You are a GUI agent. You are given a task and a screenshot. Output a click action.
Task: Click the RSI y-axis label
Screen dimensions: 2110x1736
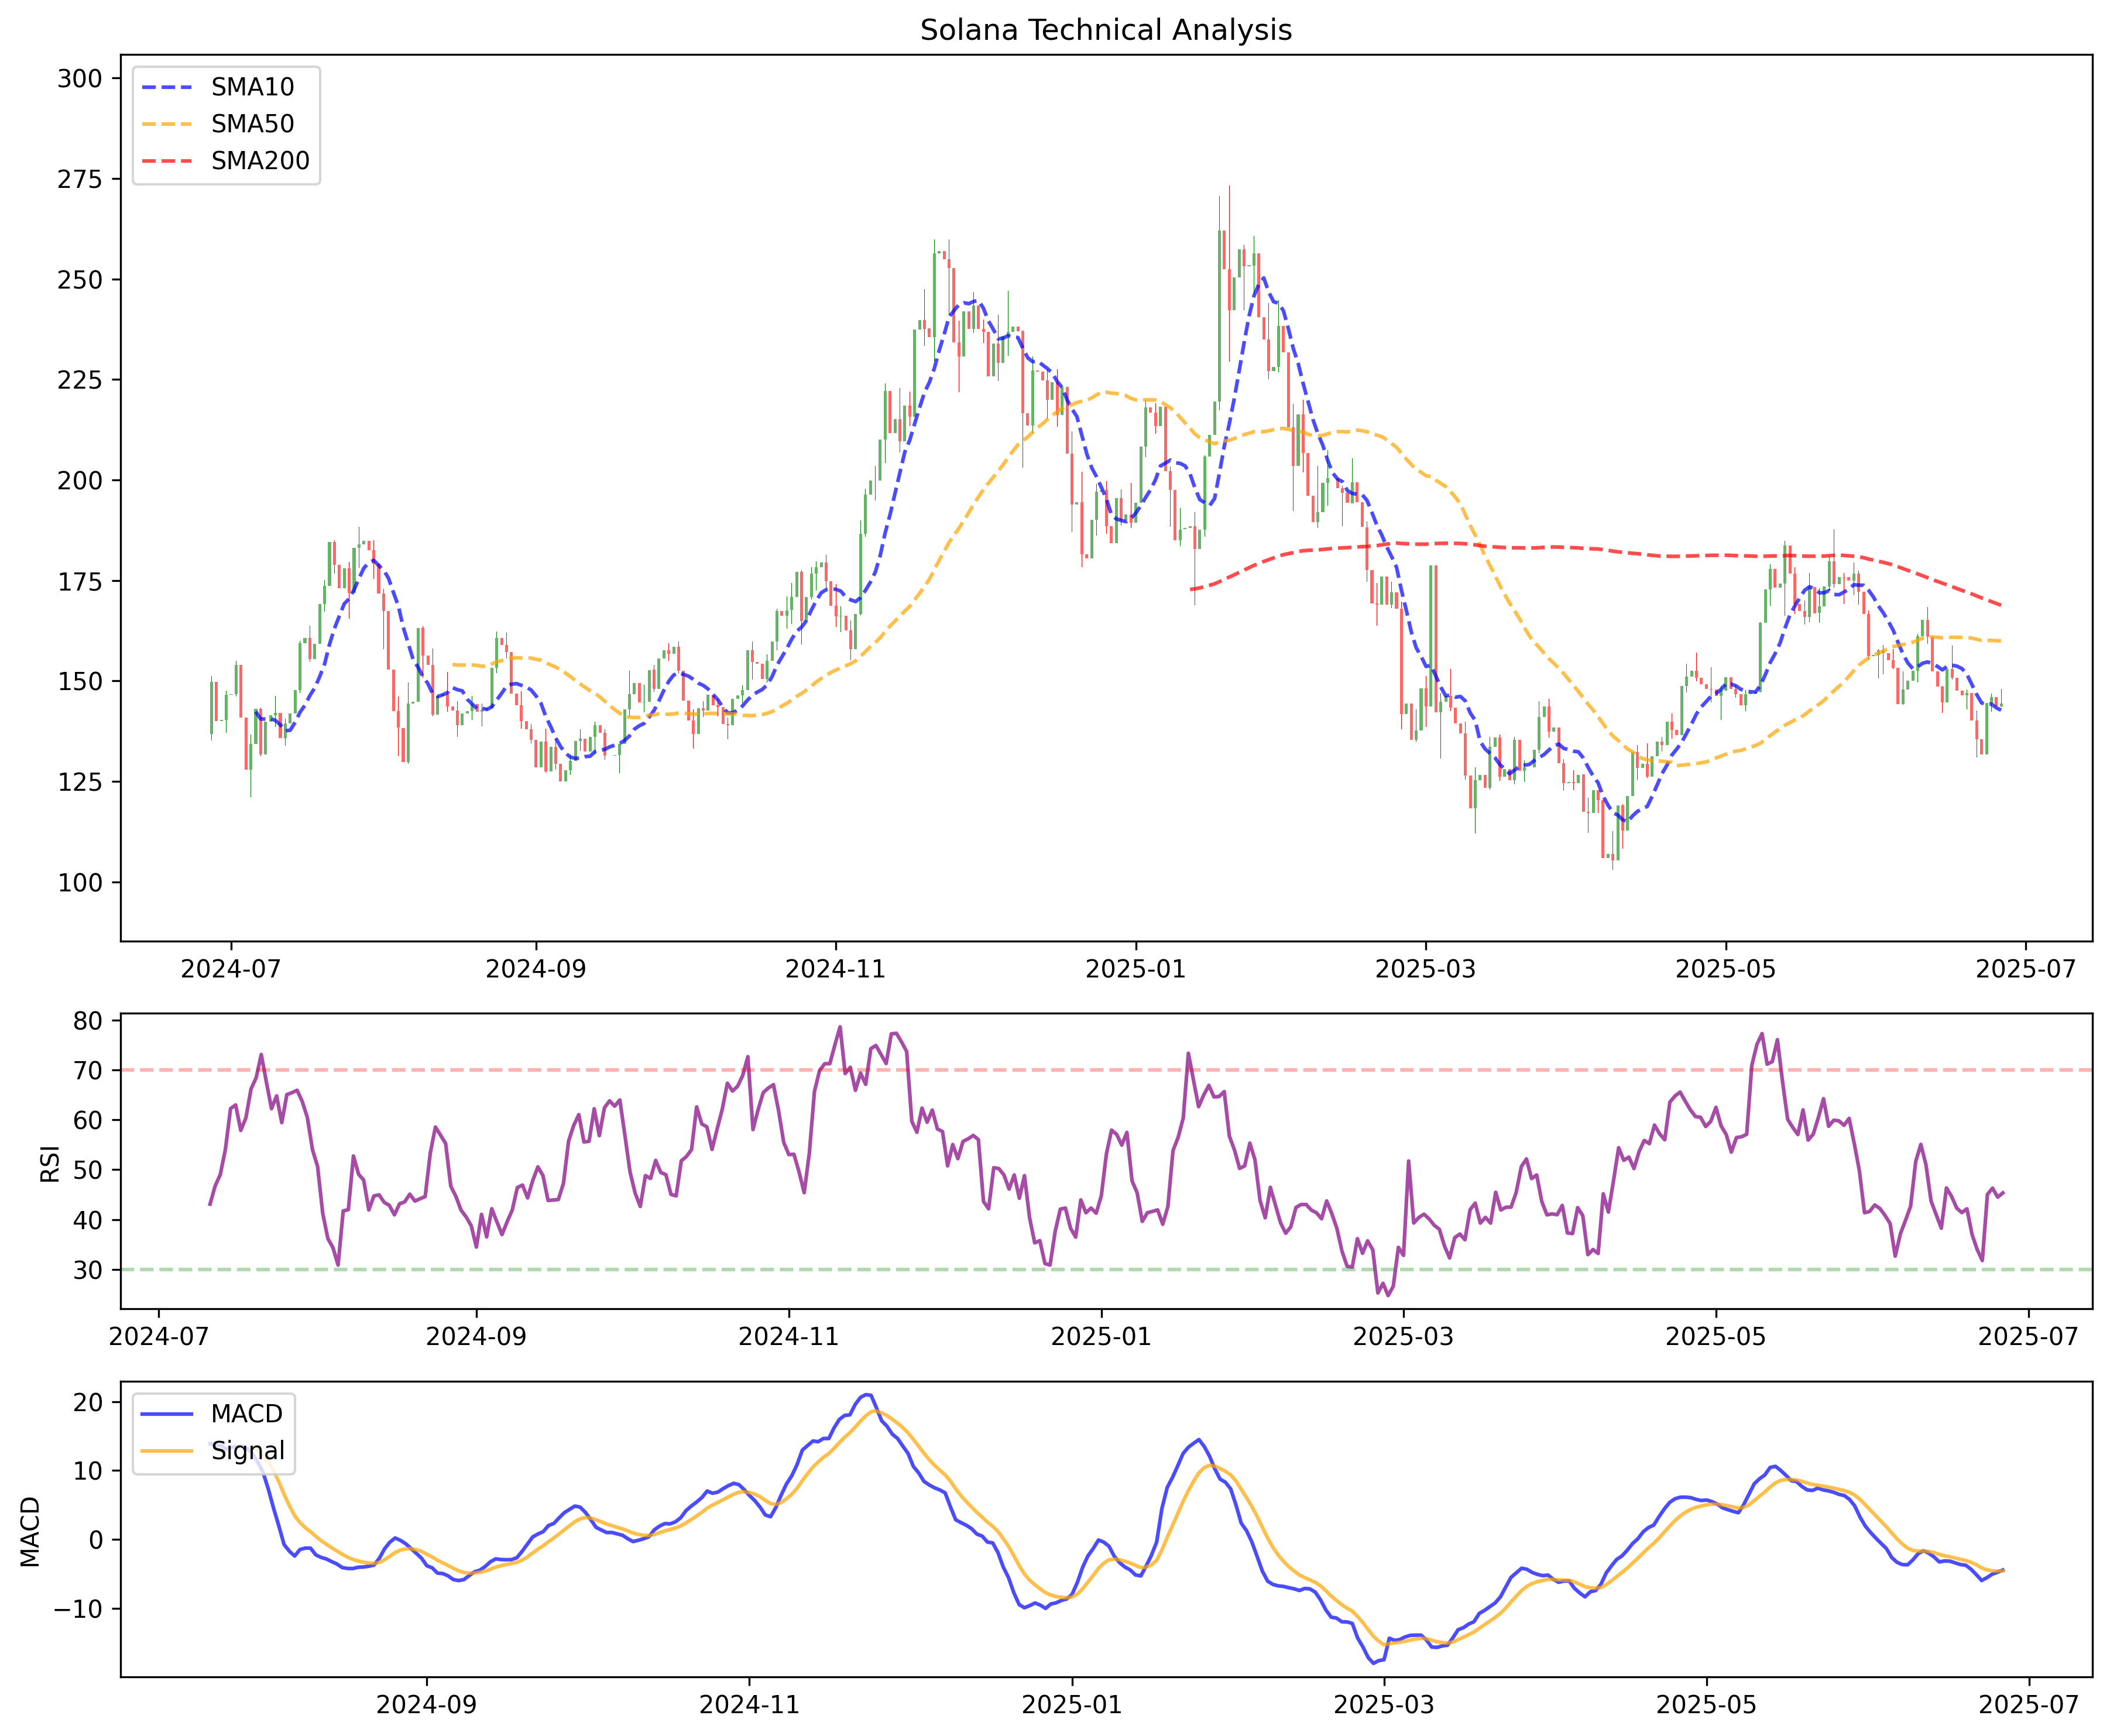tap(50, 1164)
